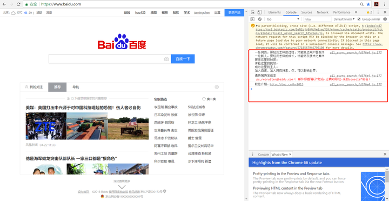Close the What's New tab
Screen dimensions: 389x201
point(290,155)
